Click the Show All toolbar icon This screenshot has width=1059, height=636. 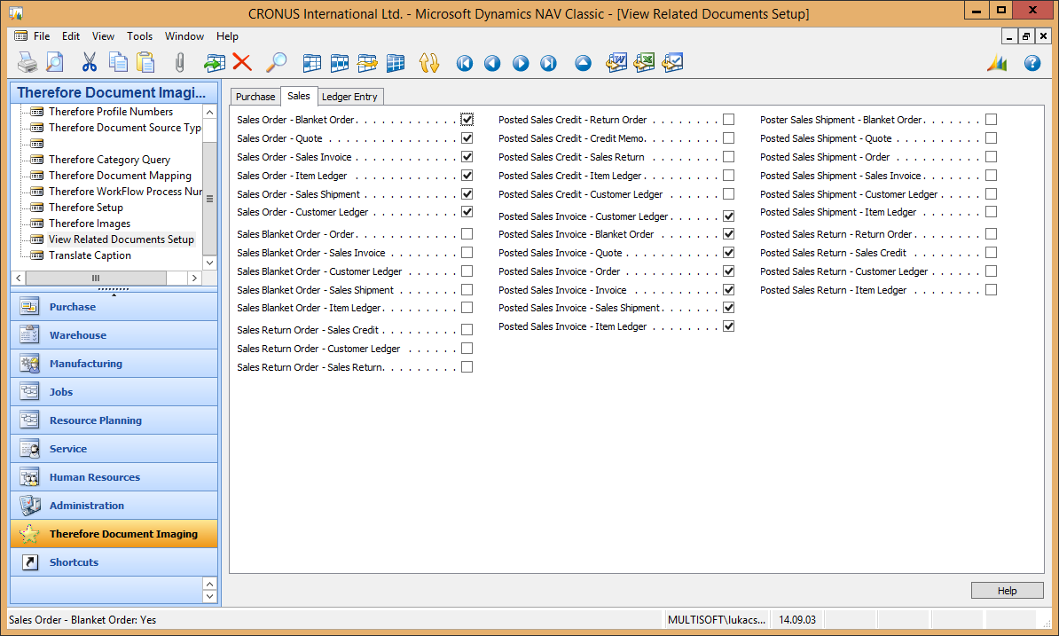[x=396, y=63]
